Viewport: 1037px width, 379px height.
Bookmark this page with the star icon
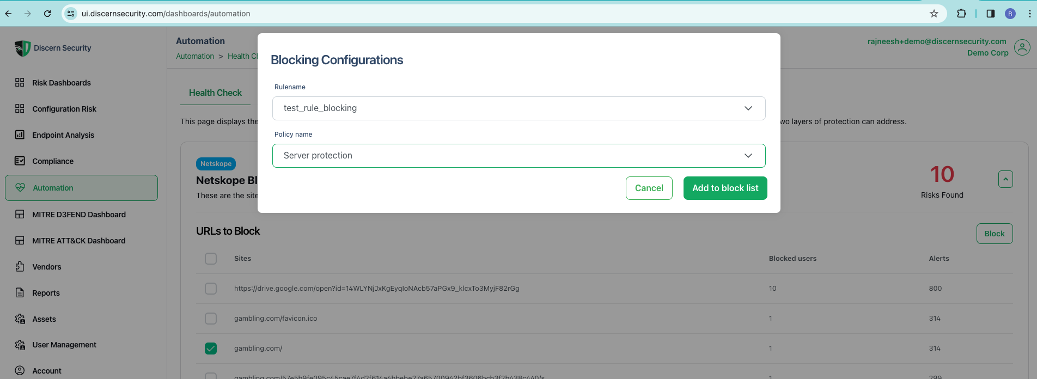tap(934, 14)
